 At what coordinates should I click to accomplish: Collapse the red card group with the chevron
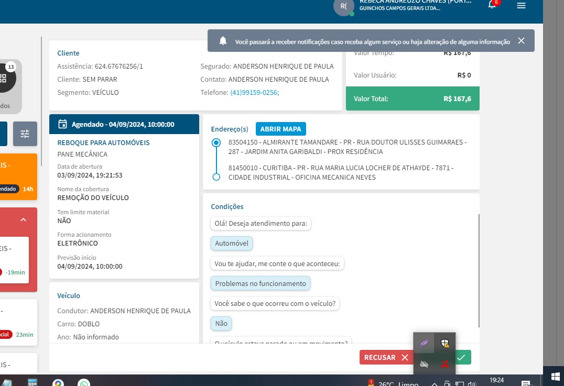point(24,219)
